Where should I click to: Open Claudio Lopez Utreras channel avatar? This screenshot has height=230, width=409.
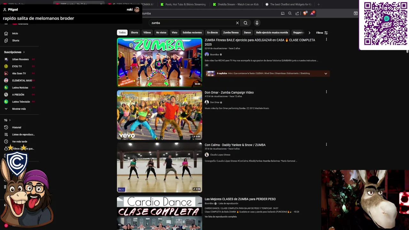pos(207,155)
